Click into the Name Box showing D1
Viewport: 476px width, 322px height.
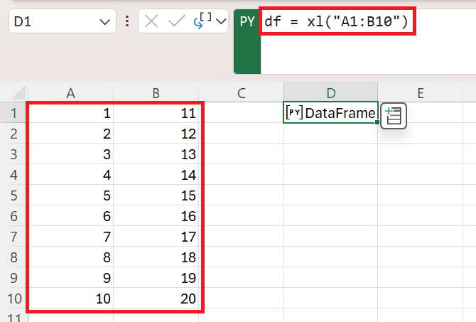coord(50,22)
